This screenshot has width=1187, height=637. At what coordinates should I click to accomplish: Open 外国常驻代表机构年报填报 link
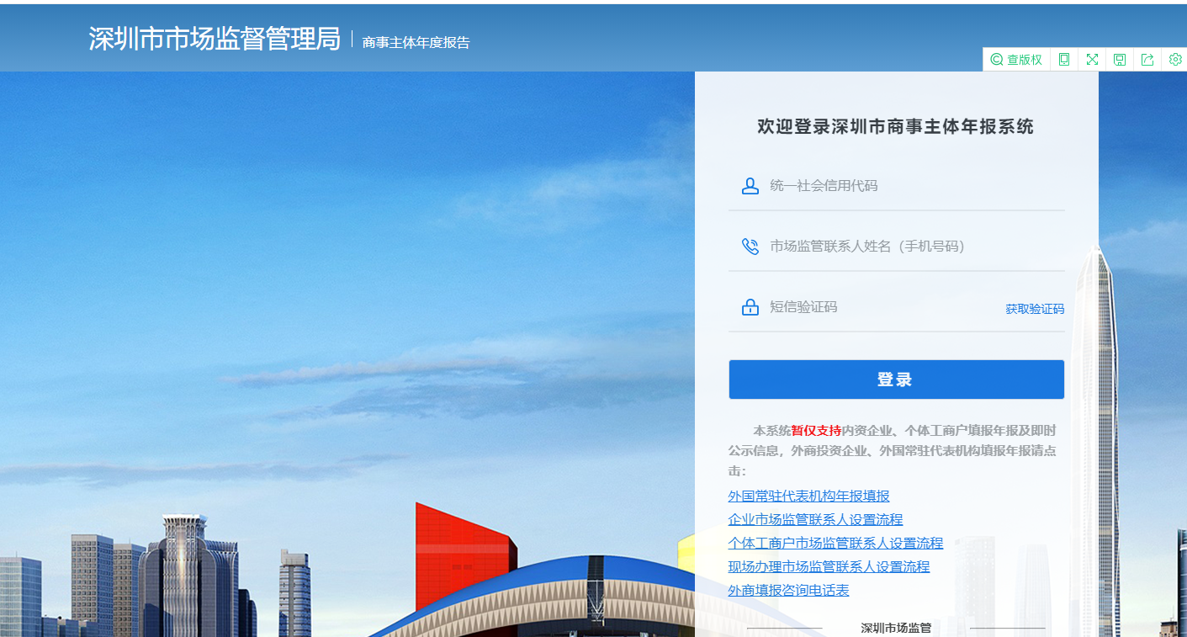[808, 496]
